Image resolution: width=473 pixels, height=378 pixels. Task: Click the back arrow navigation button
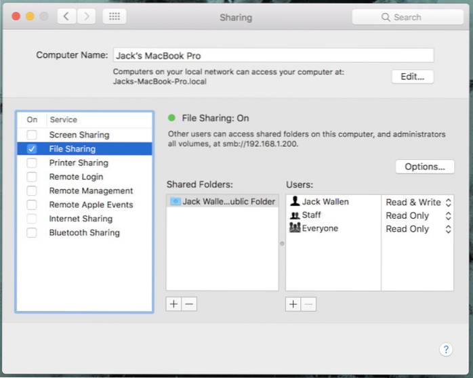(66, 16)
